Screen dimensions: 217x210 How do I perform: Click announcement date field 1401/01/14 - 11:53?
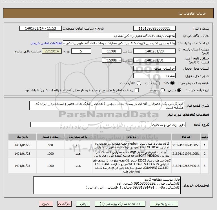click(x=41, y=28)
